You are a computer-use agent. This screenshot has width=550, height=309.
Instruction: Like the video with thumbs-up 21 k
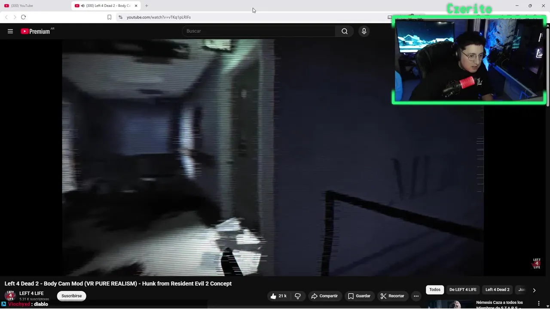pos(278,296)
